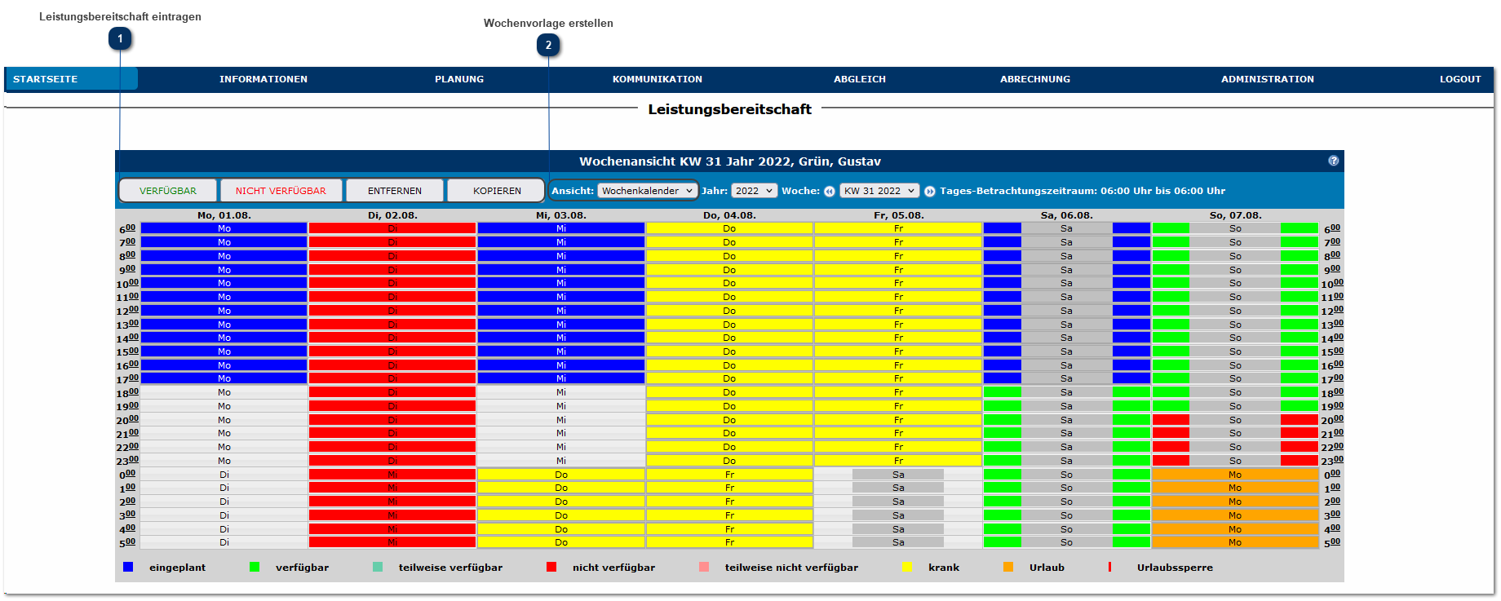Click the left 12:00 hour label

click(127, 311)
